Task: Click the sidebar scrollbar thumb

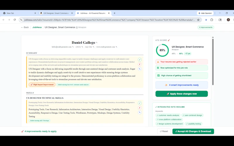Action: tap(213, 62)
